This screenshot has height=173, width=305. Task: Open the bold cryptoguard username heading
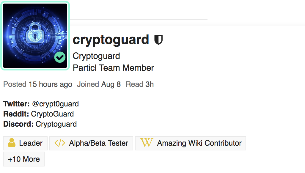111,40
